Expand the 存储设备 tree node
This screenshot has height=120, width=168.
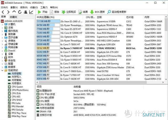coord(2,44)
